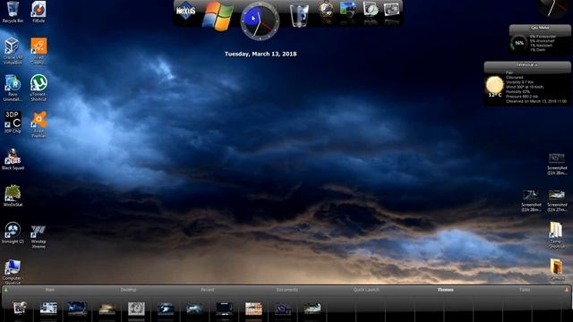
Task: Open the left Screenshot file in lower pair
Action: coord(531,200)
